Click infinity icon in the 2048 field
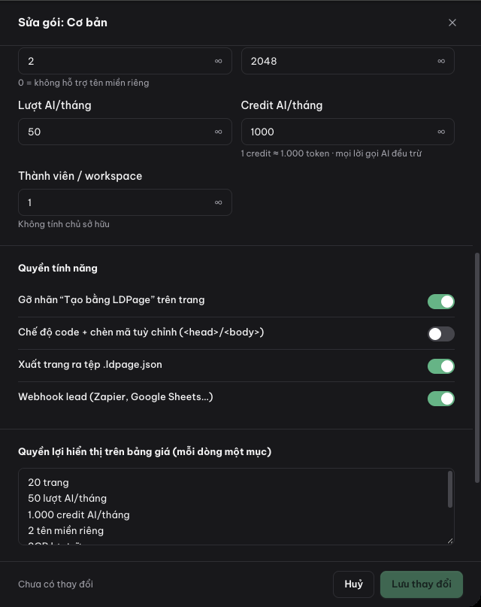Screen dimensions: 481x607 coord(441,61)
